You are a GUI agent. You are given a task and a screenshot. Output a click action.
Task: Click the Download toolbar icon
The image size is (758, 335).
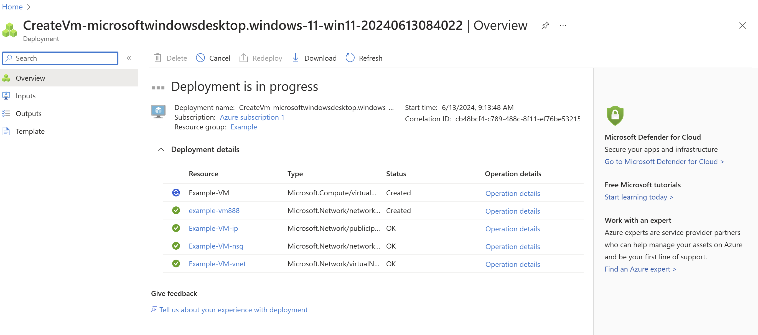tap(296, 58)
